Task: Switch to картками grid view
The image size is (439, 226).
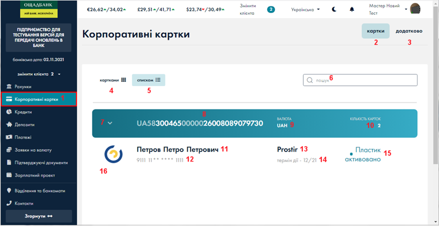Action: [x=112, y=80]
